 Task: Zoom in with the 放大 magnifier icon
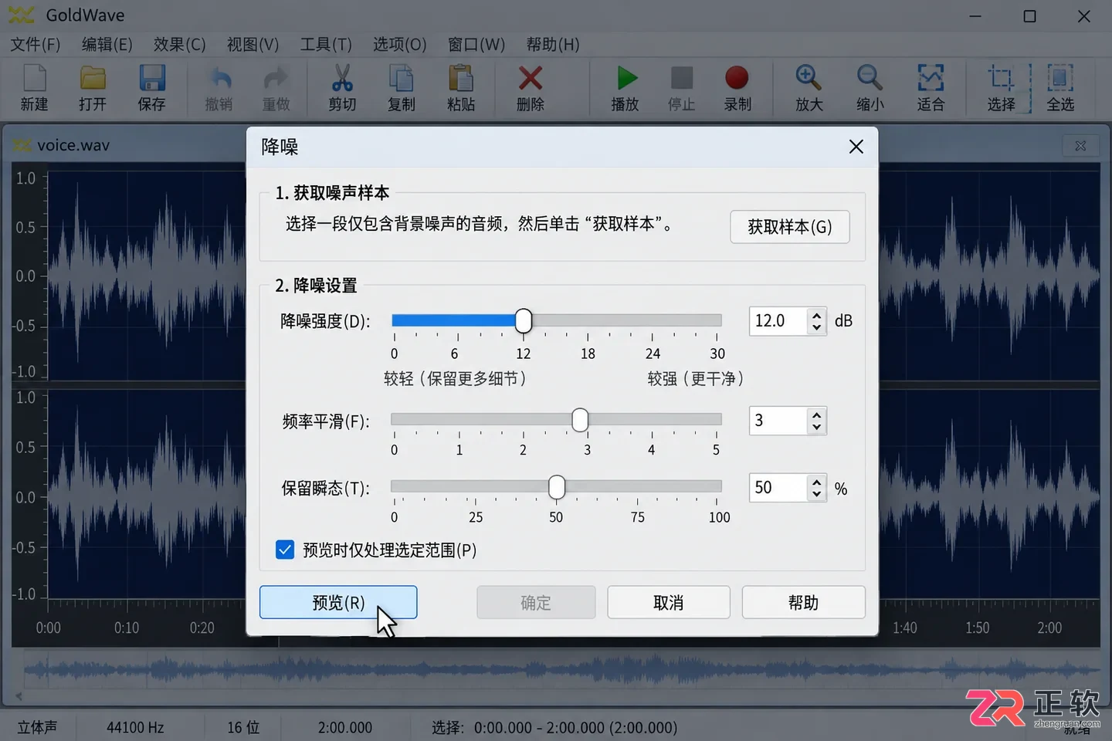click(809, 78)
